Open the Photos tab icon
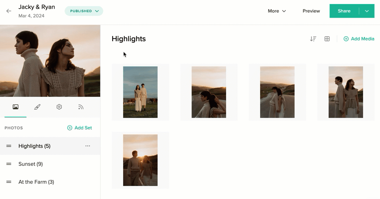The image size is (380, 199). pos(15,107)
